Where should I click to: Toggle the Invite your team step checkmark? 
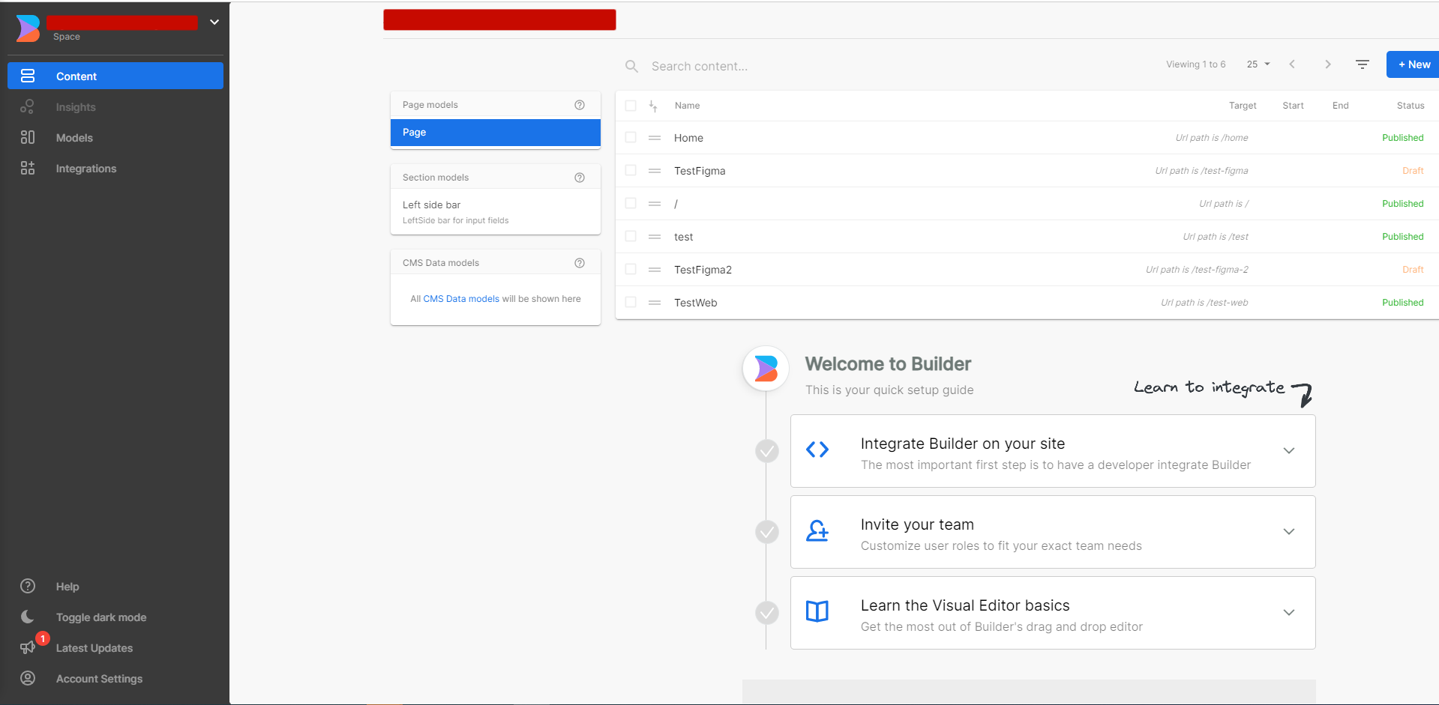[x=766, y=532]
